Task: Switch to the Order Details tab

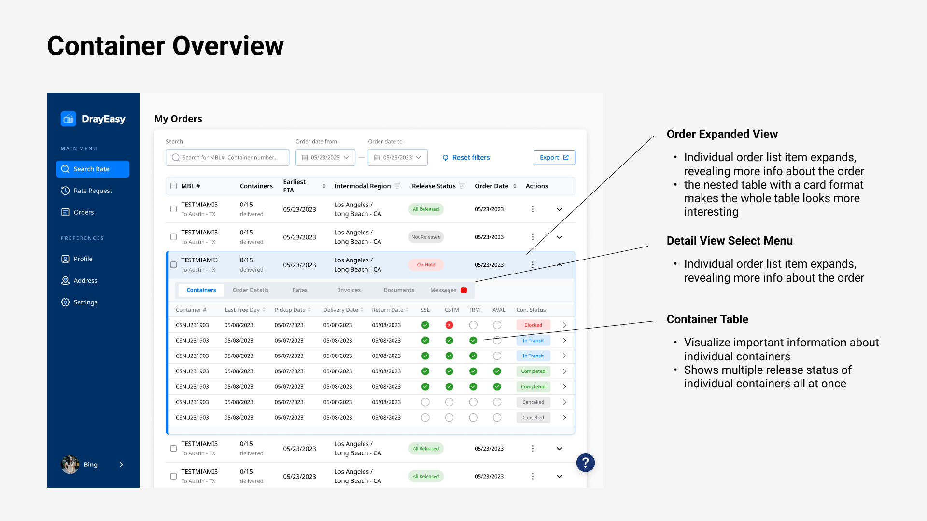Action: click(250, 290)
